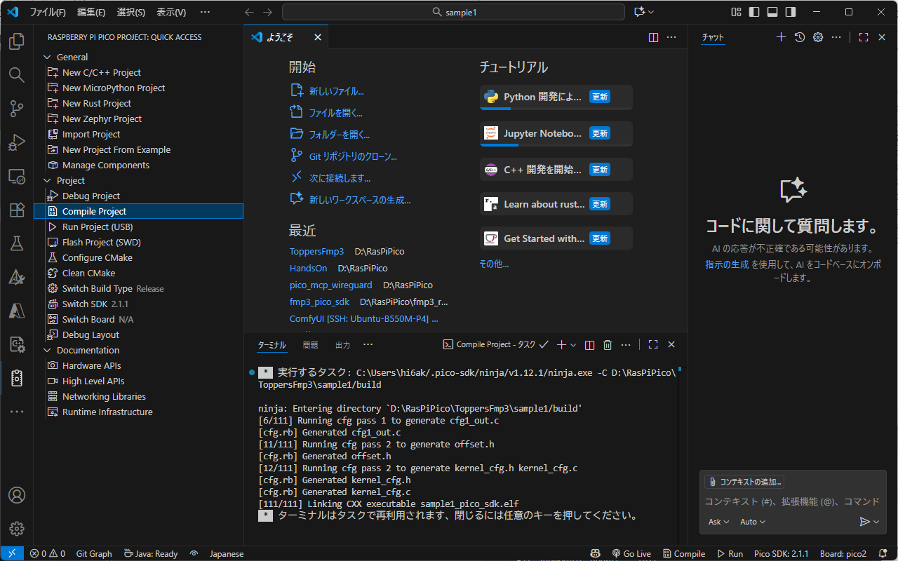Maximize the chat panel

864,37
